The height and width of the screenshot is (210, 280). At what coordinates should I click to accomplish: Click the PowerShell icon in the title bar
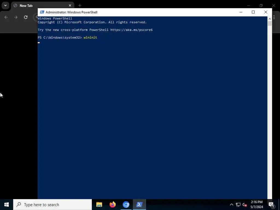point(42,12)
